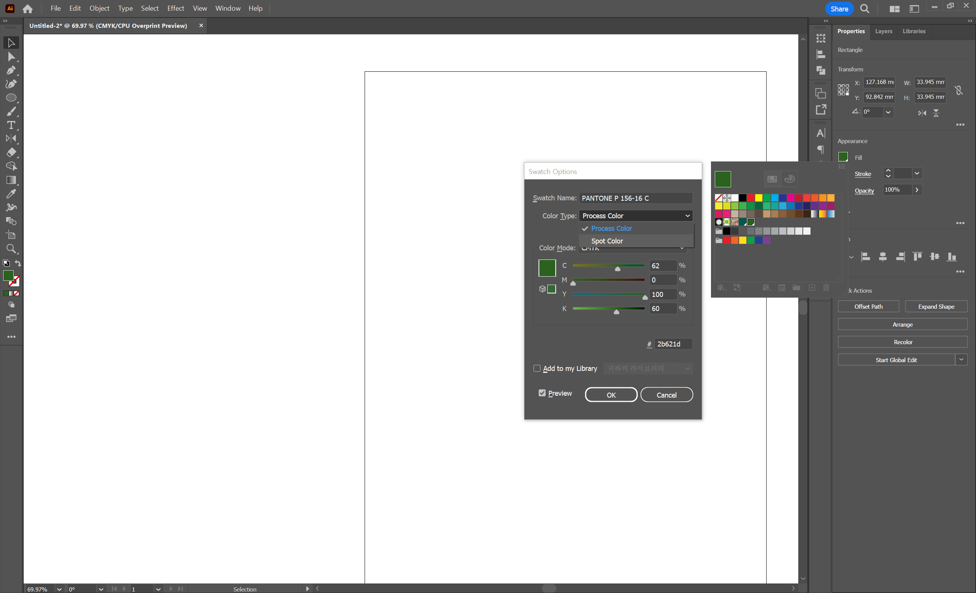
Task: Expand Opacity slider arrow
Action: click(x=917, y=190)
